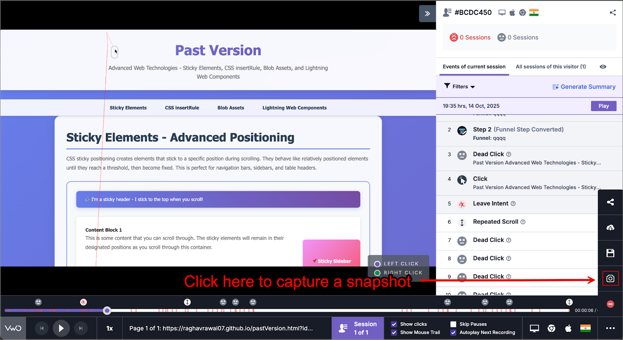Select event 8 Dead Click row
This screenshot has width=623, height=340.
tap(517, 258)
